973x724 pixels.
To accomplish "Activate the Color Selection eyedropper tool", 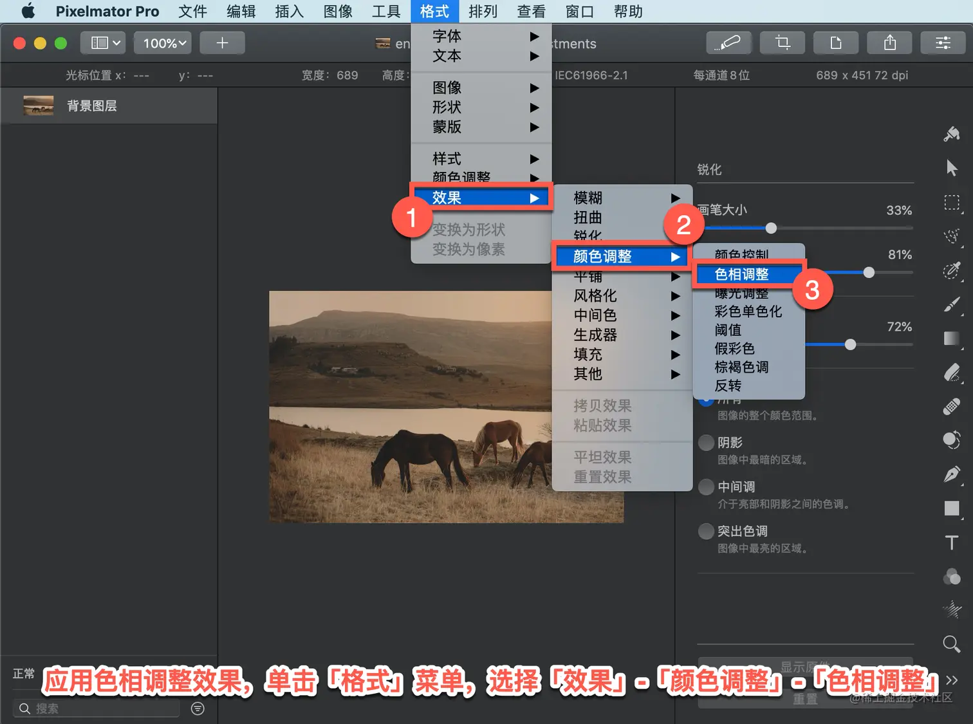I will (x=952, y=270).
